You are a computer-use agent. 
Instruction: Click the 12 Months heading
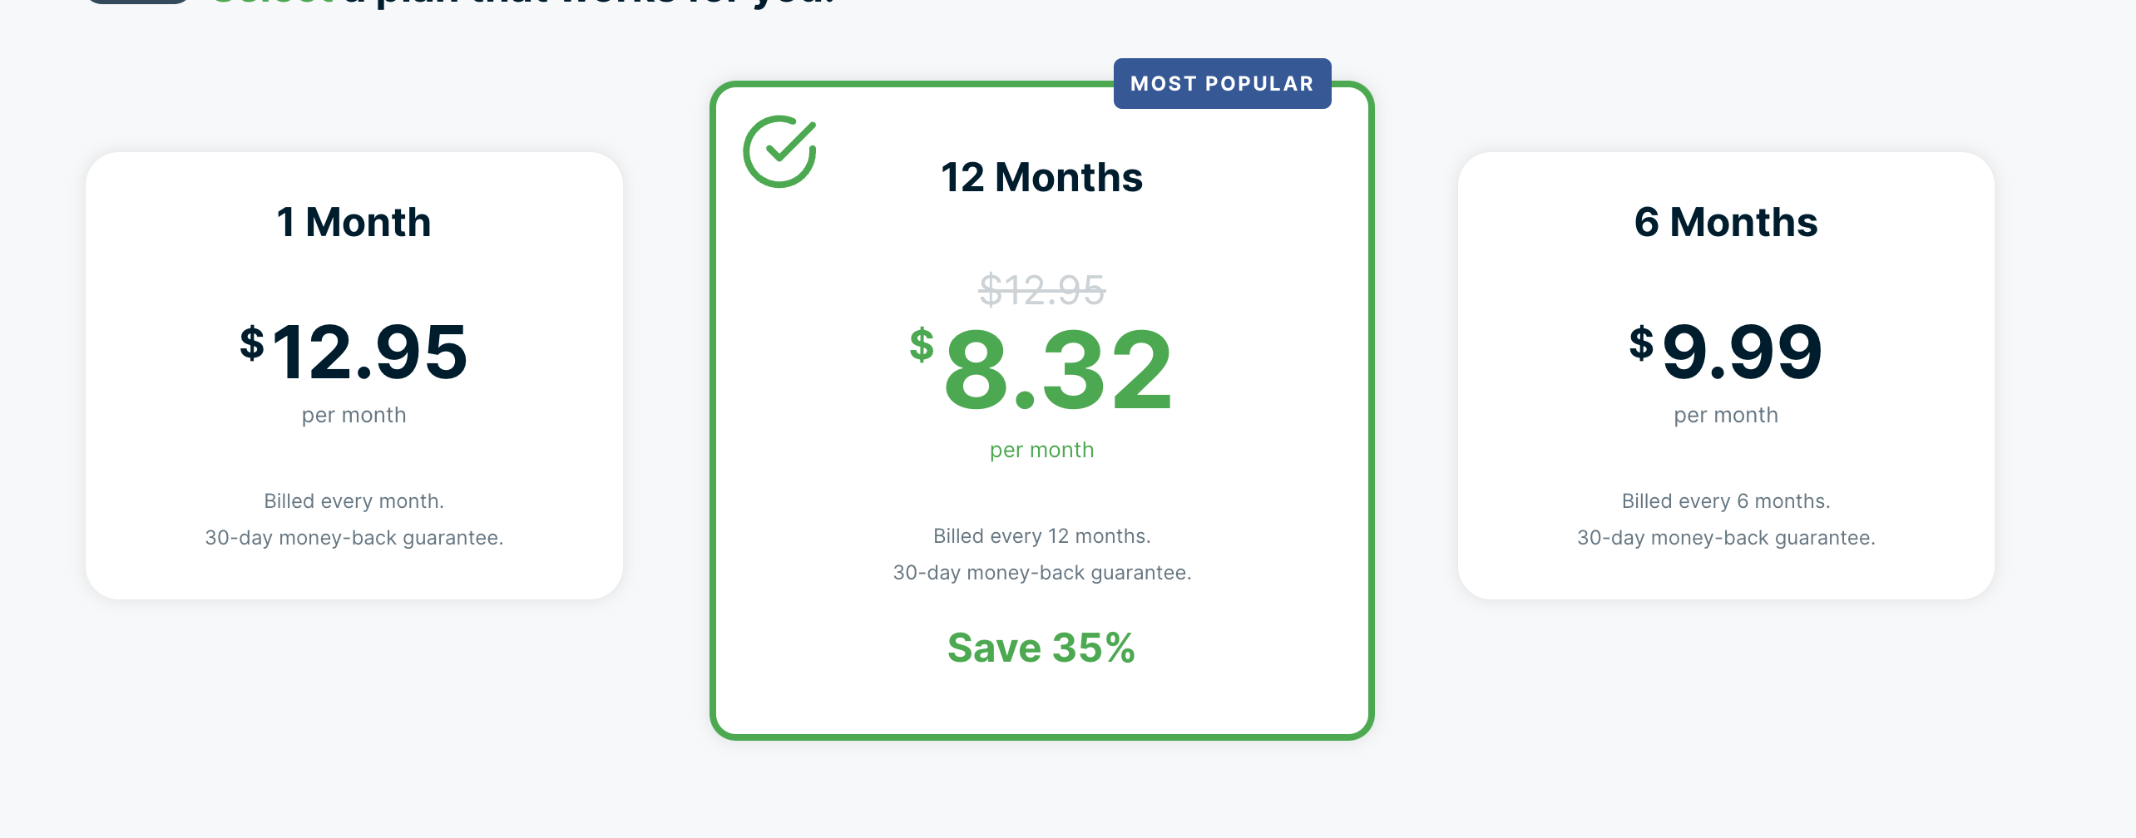(x=1042, y=177)
